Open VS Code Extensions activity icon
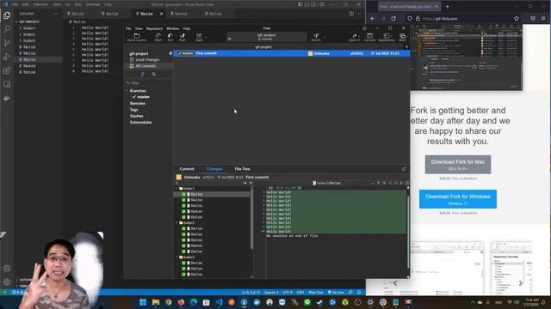This screenshot has width=551, height=309. tap(7, 70)
